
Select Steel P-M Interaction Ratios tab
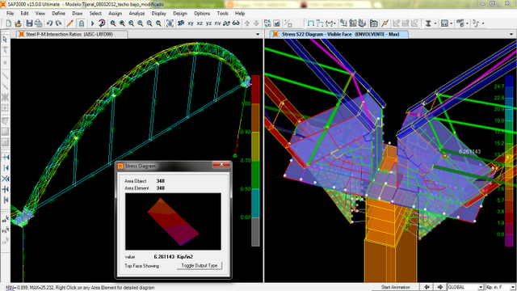pos(72,34)
